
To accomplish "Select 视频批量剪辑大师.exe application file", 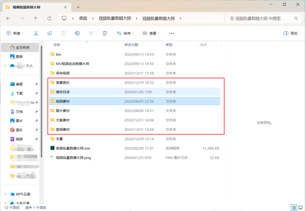I will [134, 148].
